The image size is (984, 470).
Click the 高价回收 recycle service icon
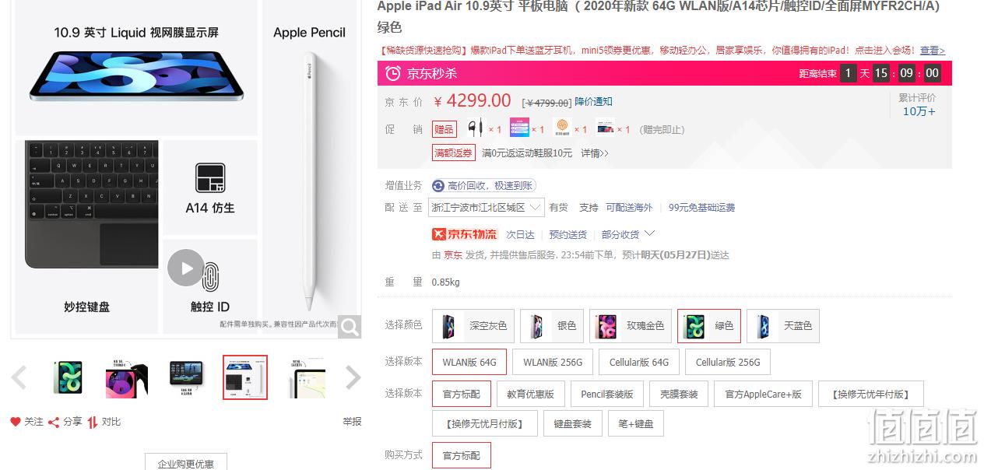438,186
